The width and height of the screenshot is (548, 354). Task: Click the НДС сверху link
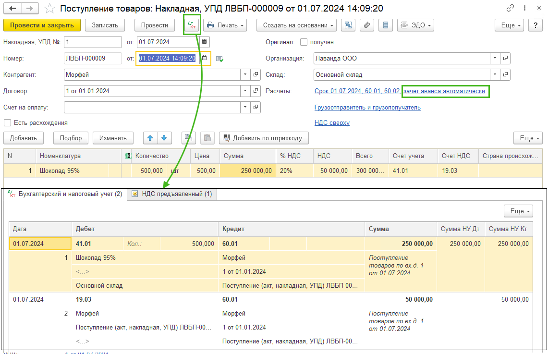point(332,122)
